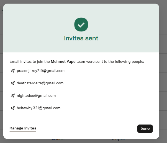The height and width of the screenshot is (143, 167).
Task: Click the bold Mehmet Pape team name
Action: pyautogui.click(x=63, y=61)
